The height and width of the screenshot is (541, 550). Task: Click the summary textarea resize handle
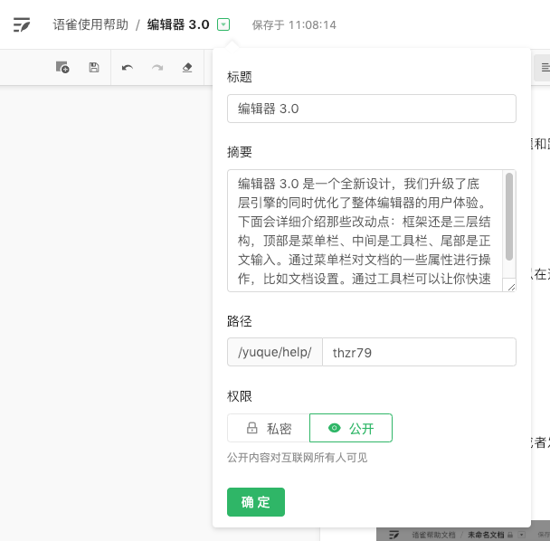pos(511,287)
